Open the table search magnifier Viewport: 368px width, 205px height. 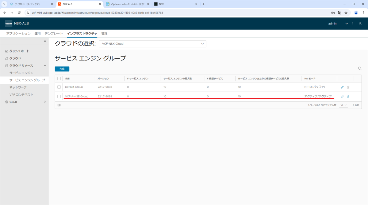360,68
